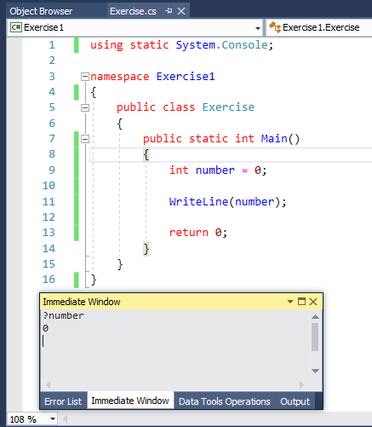Click the class icon next to Exercise1.Exercise
Screen dimensions: 372x427
(x=275, y=27)
